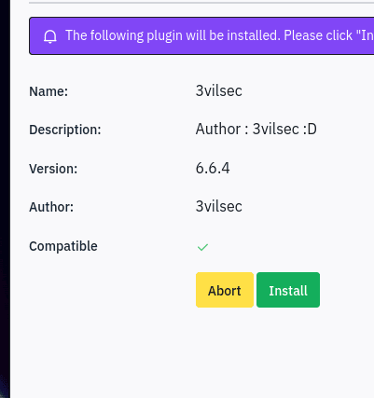Click plugin name 3vilsec beside Name label
Viewport: 374px width, 398px height.
[219, 90]
